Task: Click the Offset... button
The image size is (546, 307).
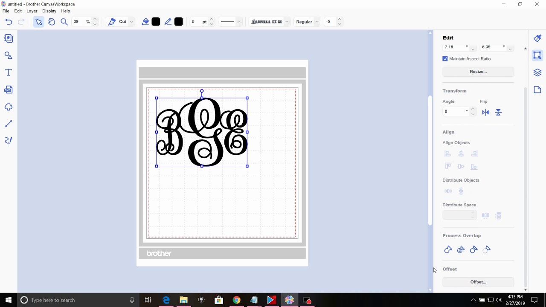Action: (478, 282)
